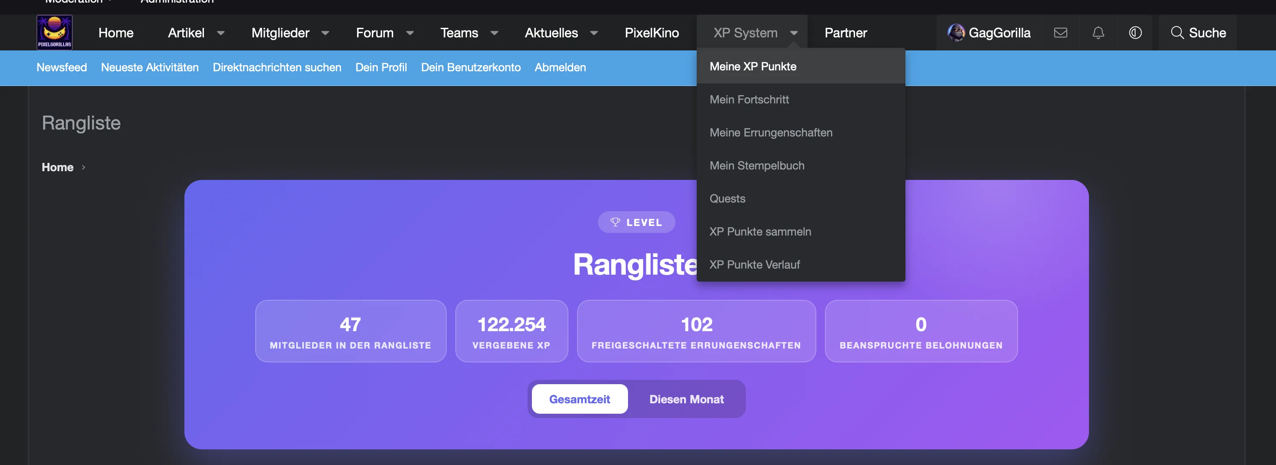Screen dimensions: 1276x465
Task: Go to Home in main navigation
Action: pyautogui.click(x=116, y=33)
